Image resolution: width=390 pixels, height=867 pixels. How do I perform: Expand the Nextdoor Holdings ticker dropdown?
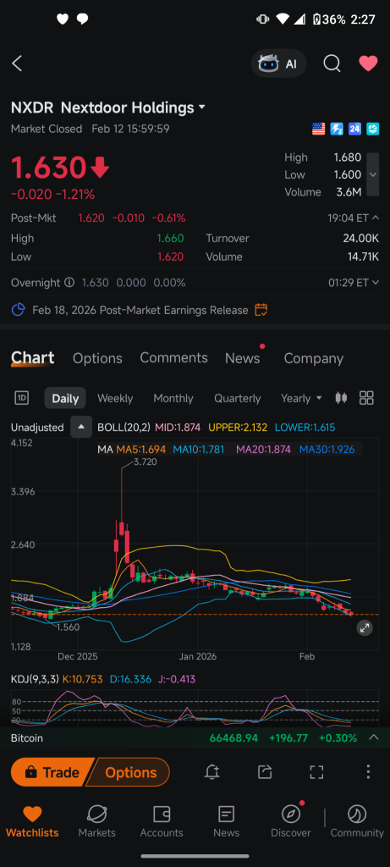tap(201, 107)
